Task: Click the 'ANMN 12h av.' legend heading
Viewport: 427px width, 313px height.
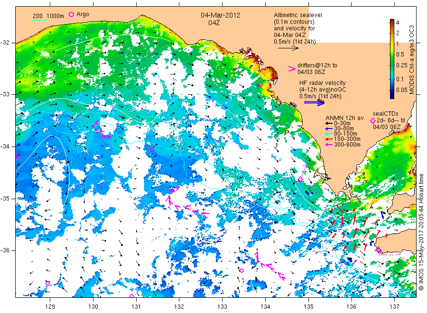Action: pyautogui.click(x=345, y=118)
